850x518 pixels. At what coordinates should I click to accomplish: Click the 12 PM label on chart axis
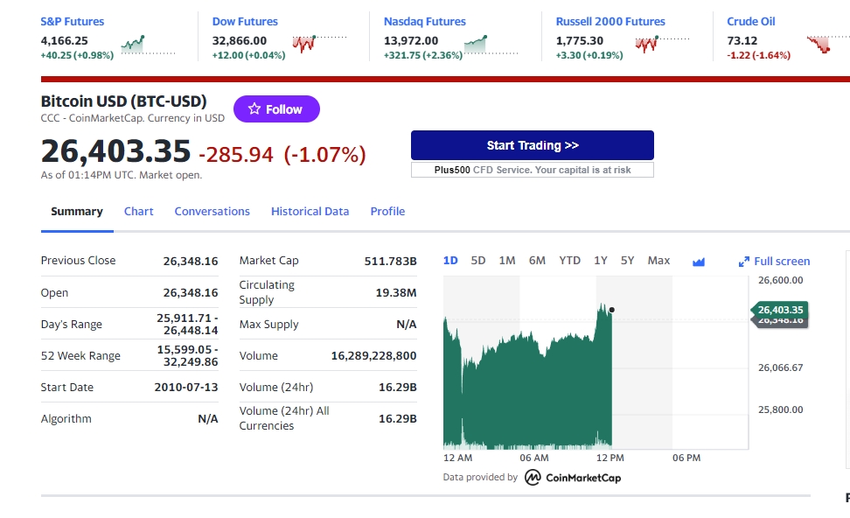point(610,458)
